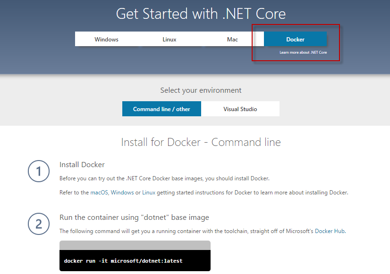Viewport: 390px width, 274px height.
Task: Click the step 2 circle icon
Action: pyautogui.click(x=39, y=224)
